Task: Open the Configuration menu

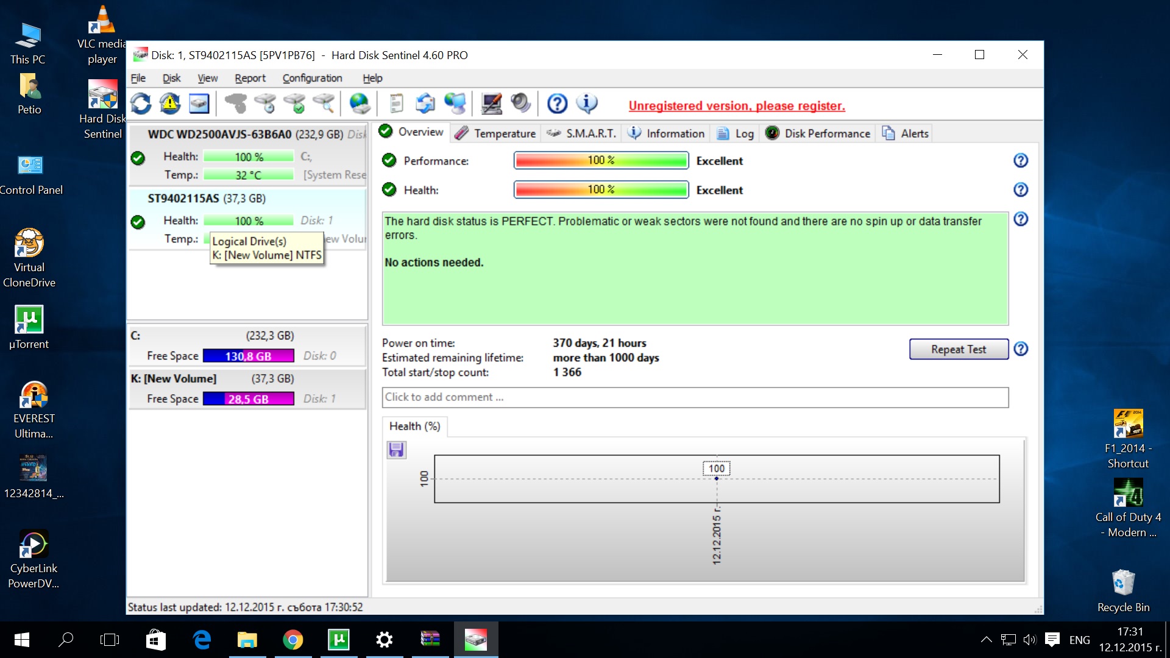Action: [x=312, y=78]
